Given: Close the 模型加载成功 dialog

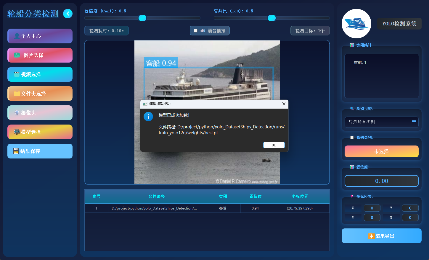Looking at the screenshot, I should pyautogui.click(x=284, y=104).
